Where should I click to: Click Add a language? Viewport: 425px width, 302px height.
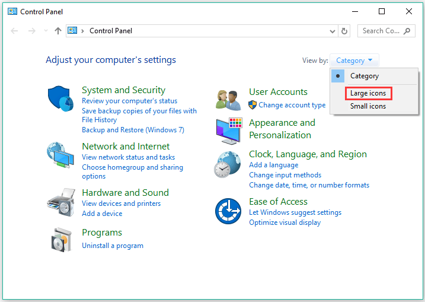[274, 165]
